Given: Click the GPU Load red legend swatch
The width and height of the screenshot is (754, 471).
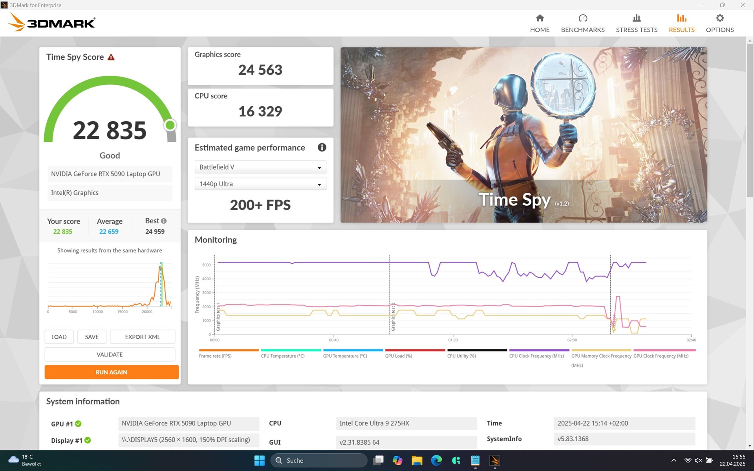Looking at the screenshot, I should [x=415, y=350].
